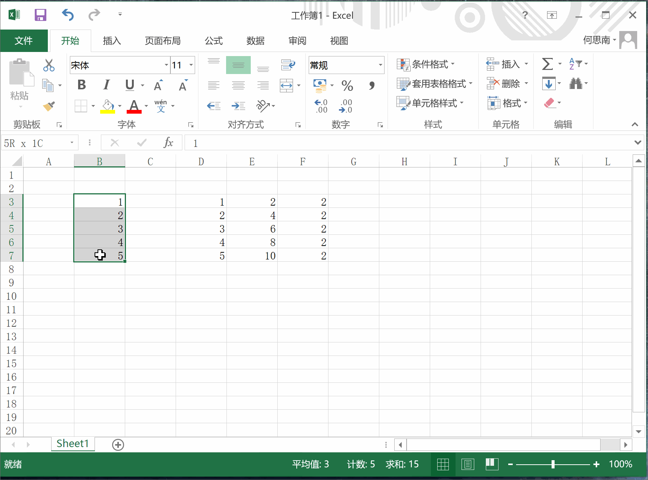This screenshot has width=648, height=480.
Task: Toggle bold formatting
Action: point(81,85)
